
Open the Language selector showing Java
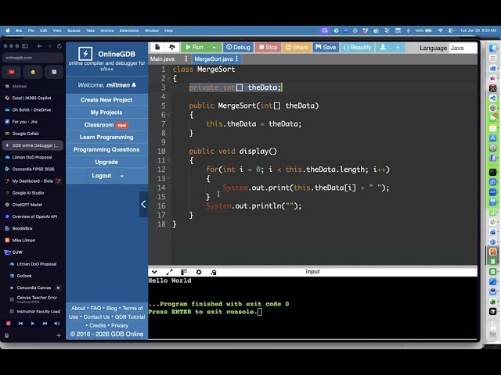point(463,48)
